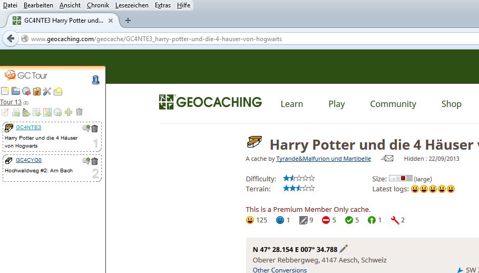Click the URL in the address bar
This screenshot has width=479, height=273.
coord(157,39)
